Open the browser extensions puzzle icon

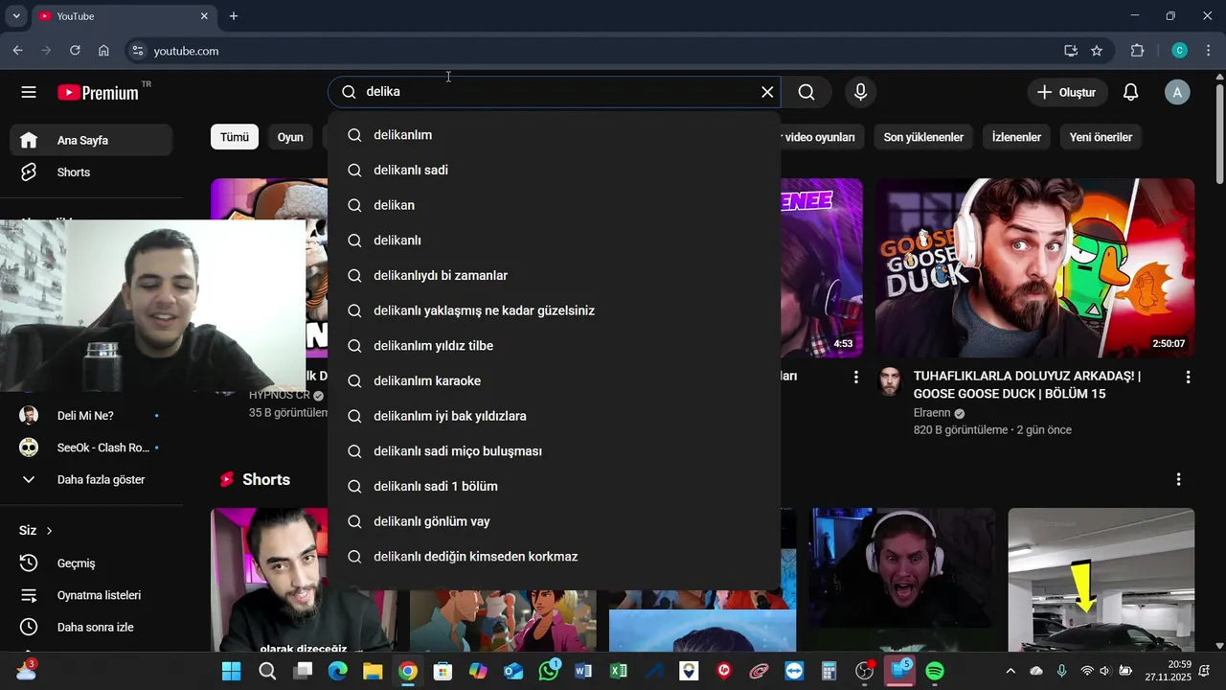pyautogui.click(x=1138, y=51)
